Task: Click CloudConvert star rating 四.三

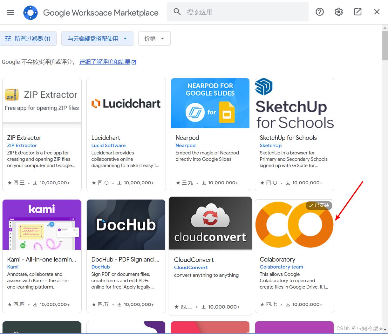Action: tap(183, 307)
